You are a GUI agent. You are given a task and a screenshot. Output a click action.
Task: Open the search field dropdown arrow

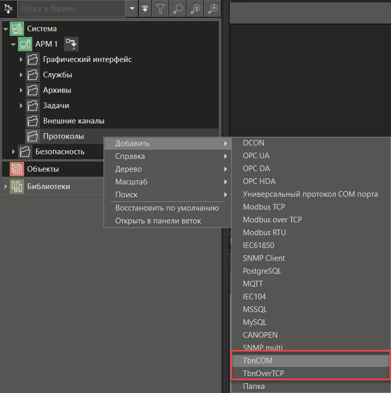[132, 9]
